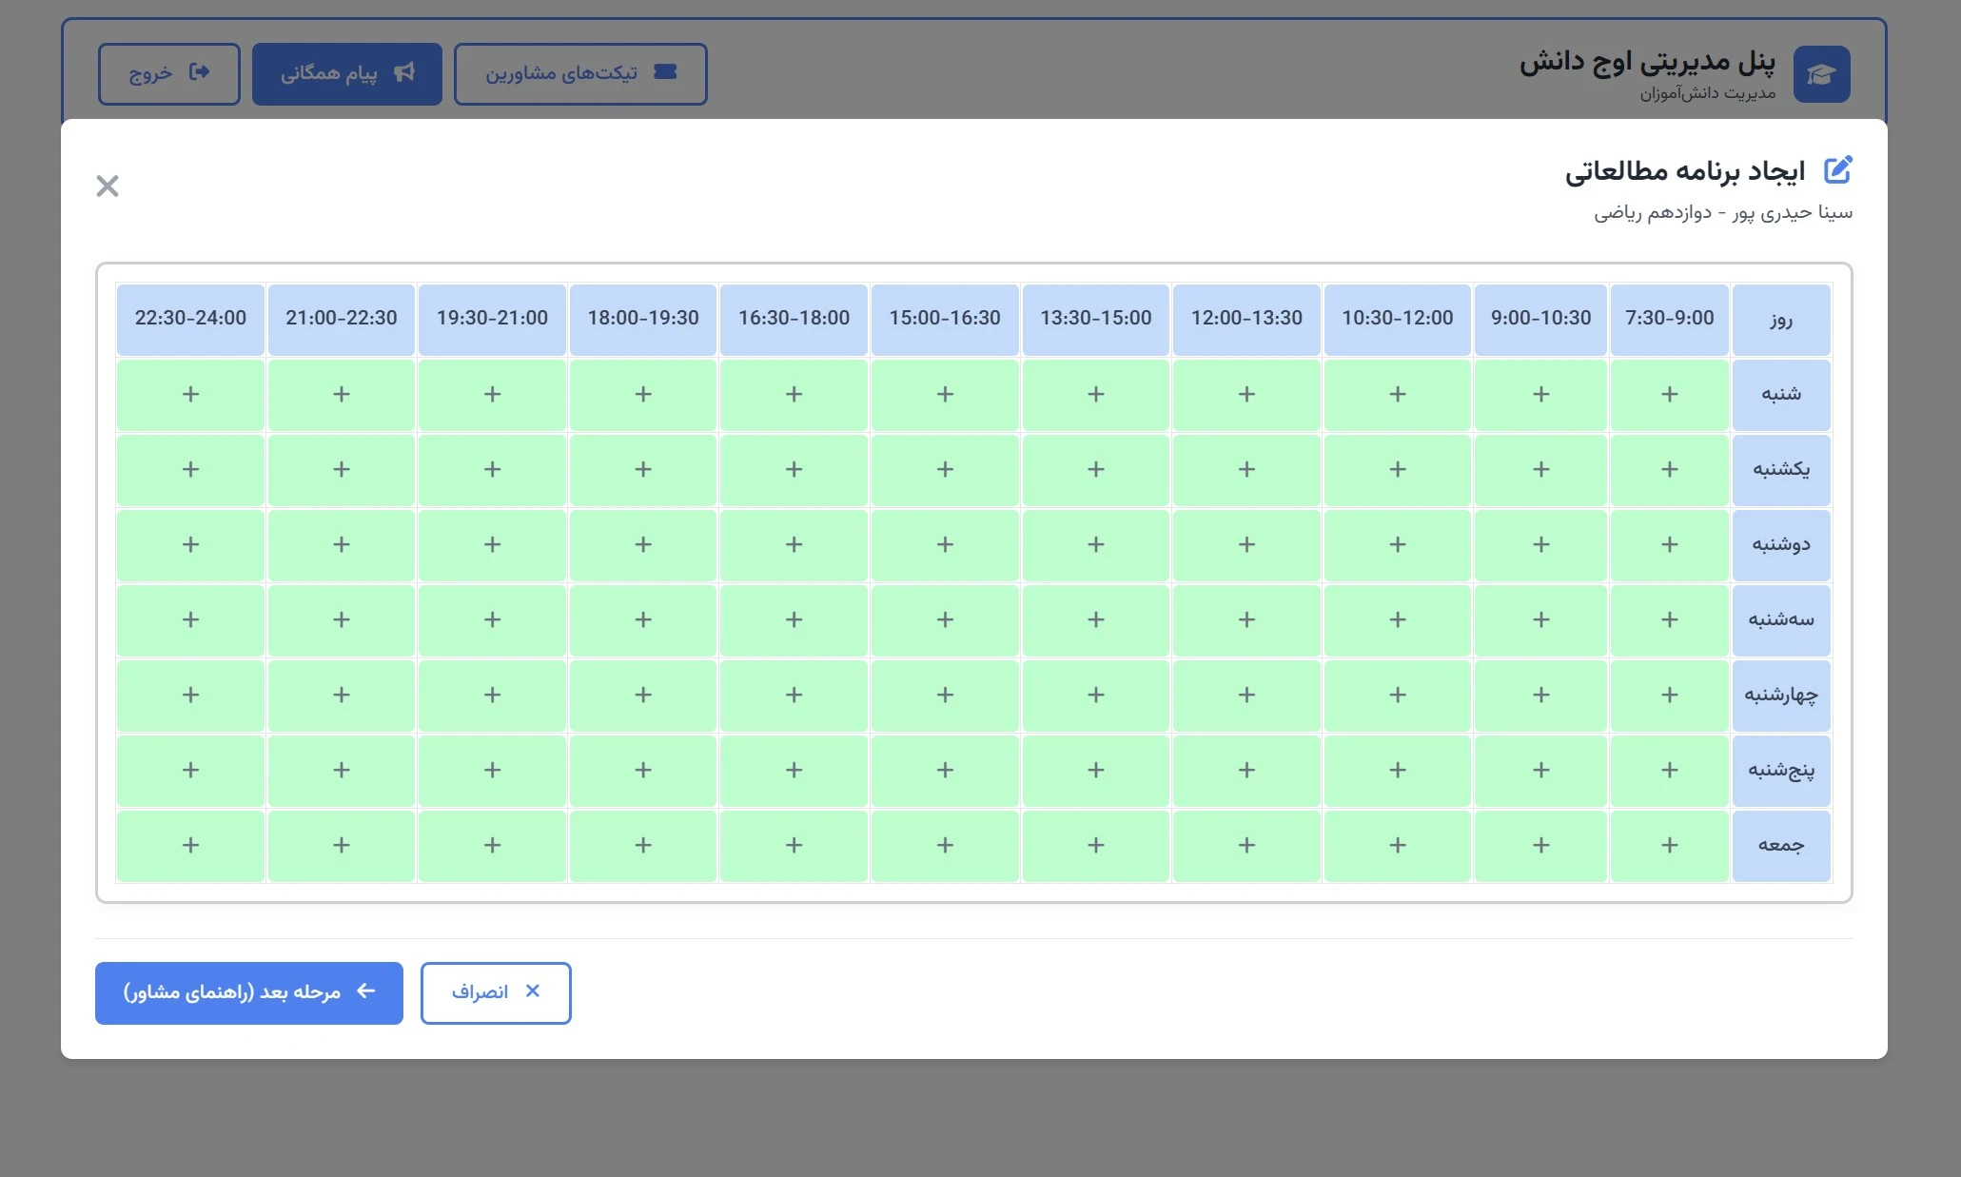Add session for دوشنبه at 21:00-22:30
The image size is (1961, 1177).
(342, 544)
